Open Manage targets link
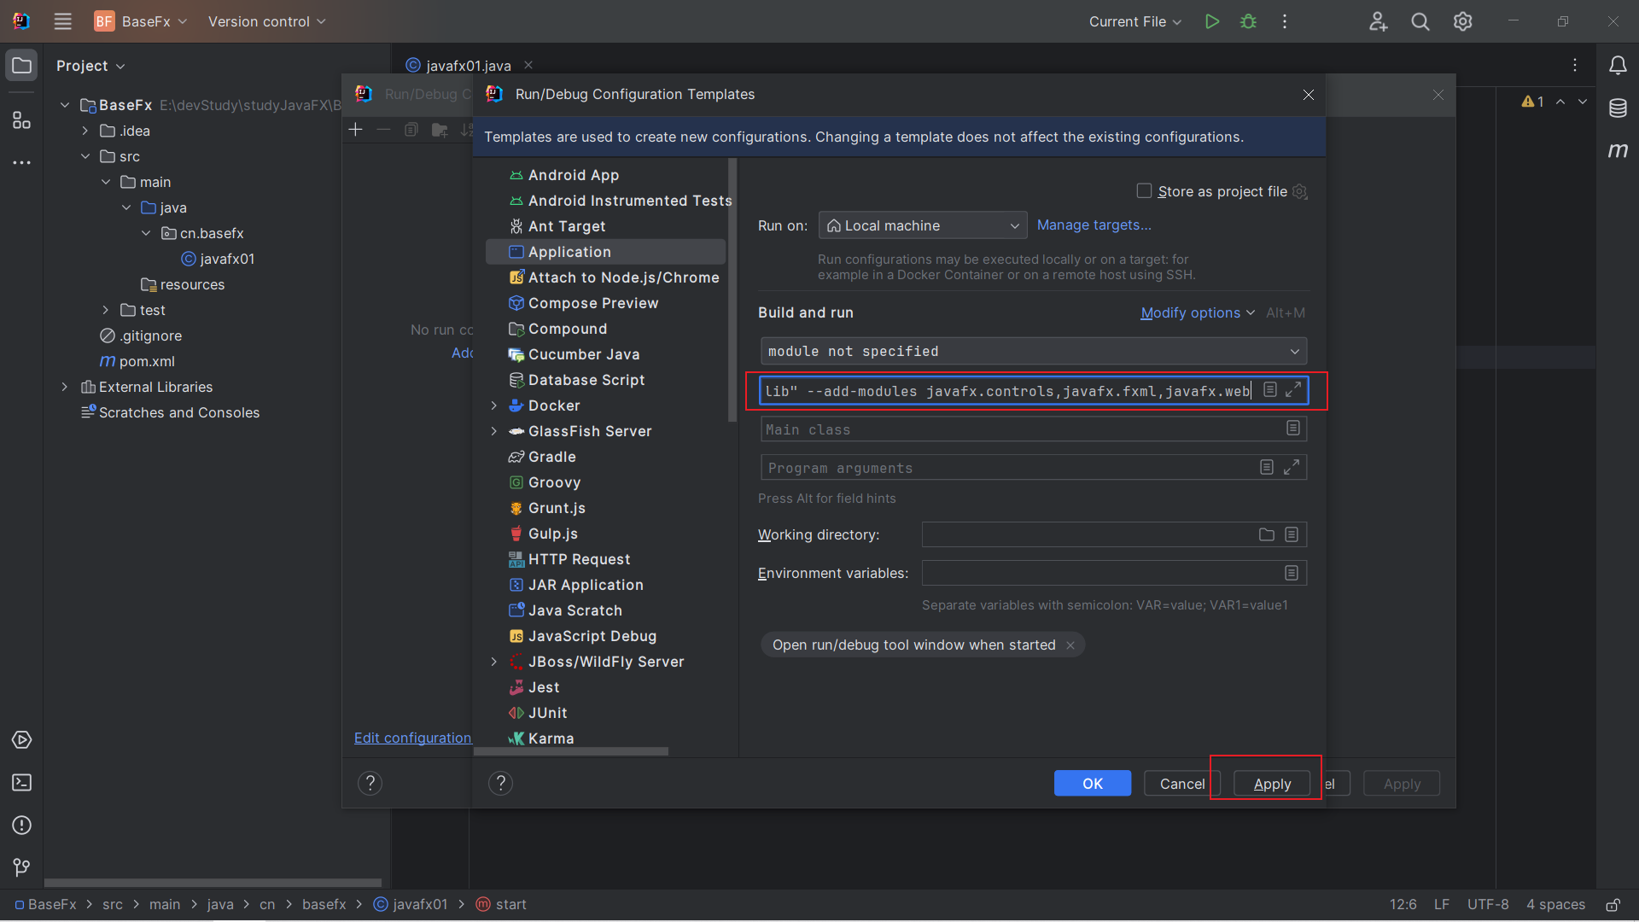This screenshot has height=922, width=1639. click(x=1094, y=225)
